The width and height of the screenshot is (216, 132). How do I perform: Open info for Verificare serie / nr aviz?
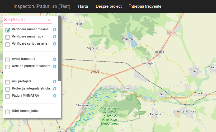[54, 44]
